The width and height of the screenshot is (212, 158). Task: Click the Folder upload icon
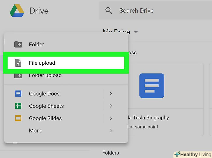[18, 75]
